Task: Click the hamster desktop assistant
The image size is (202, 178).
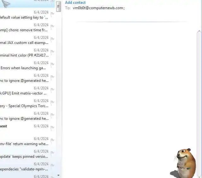Action: click(184, 163)
